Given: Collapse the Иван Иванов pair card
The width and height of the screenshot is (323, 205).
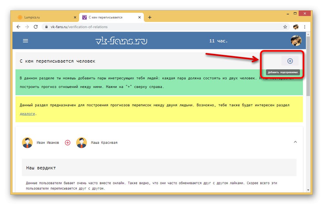Looking at the screenshot, I should coord(295,142).
